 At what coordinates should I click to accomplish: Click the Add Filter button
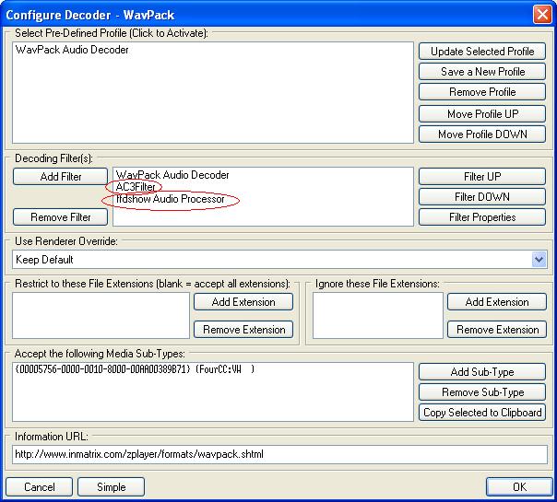(60, 177)
